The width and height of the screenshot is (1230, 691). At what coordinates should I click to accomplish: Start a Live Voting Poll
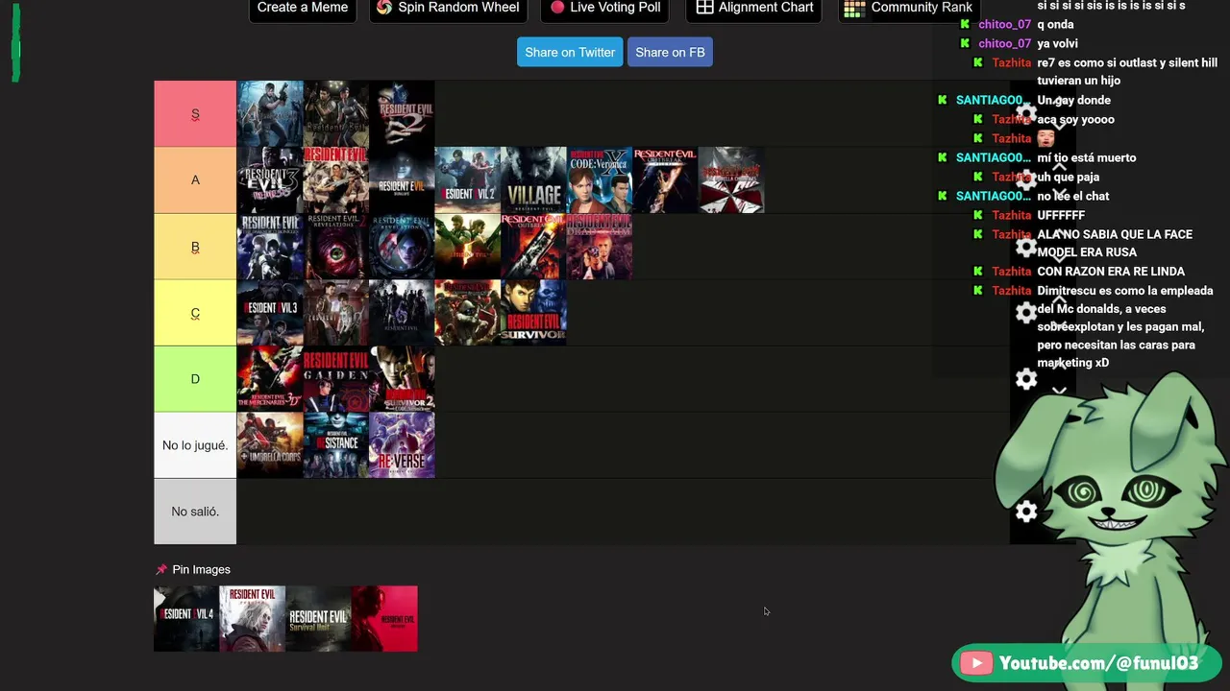(605, 8)
